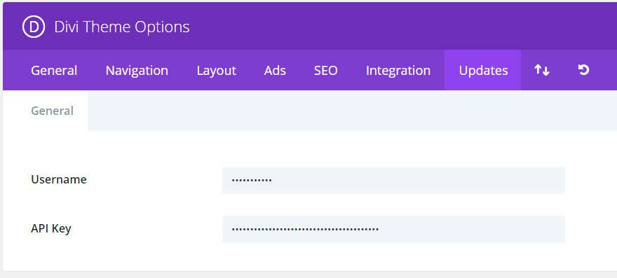Image resolution: width=617 pixels, height=278 pixels.
Task: Click the reset to defaults icon
Action: (x=583, y=70)
